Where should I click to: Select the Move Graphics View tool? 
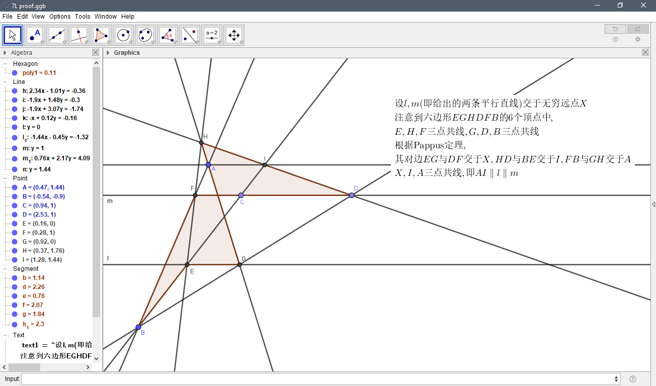233,35
